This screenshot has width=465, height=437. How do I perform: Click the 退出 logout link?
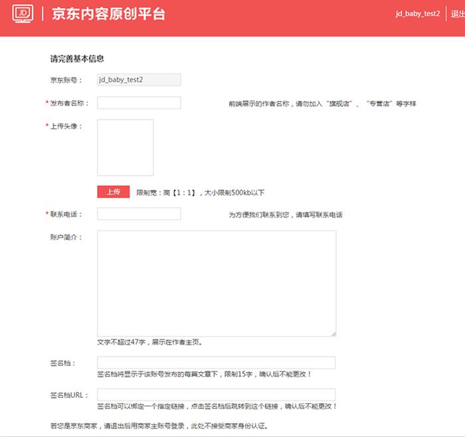point(458,14)
